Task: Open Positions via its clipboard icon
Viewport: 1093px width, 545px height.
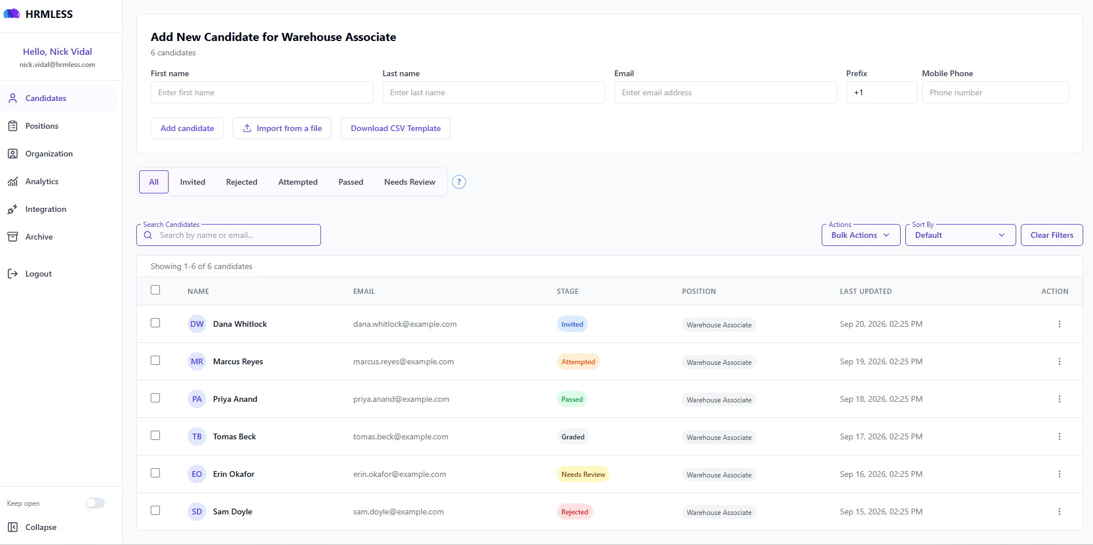Action: (x=13, y=126)
